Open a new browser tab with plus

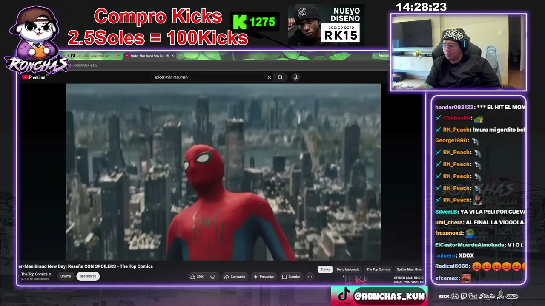(x=181, y=56)
